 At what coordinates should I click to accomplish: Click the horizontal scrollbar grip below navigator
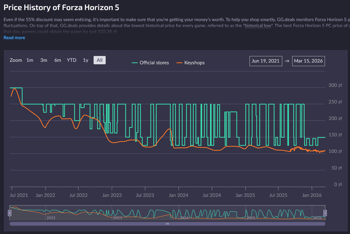(x=167, y=224)
